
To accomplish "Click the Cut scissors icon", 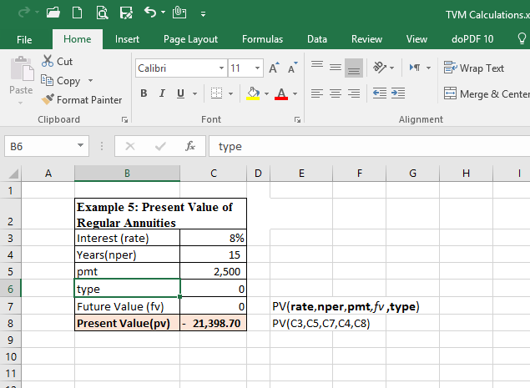I will click(x=48, y=61).
